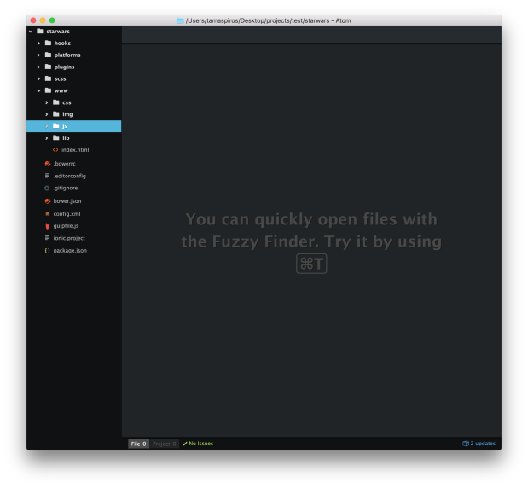The image size is (528, 488).
Task: Click the green fullscreen window button
Action: [52, 20]
